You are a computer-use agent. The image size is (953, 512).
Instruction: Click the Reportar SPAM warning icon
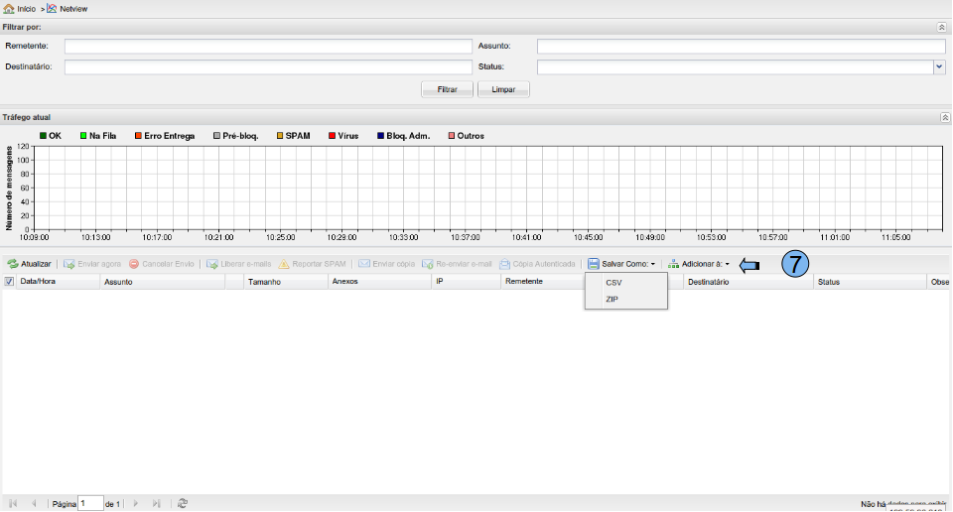pyautogui.click(x=284, y=265)
